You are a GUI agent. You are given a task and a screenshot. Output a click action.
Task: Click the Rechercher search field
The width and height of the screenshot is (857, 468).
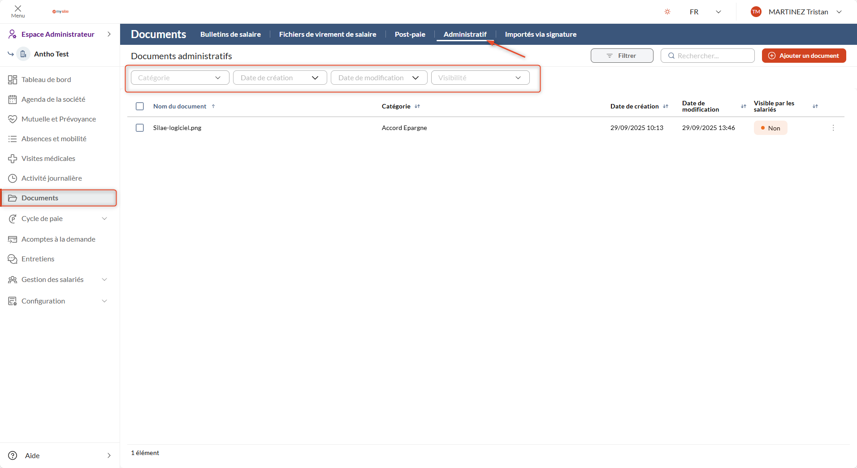[x=707, y=55]
